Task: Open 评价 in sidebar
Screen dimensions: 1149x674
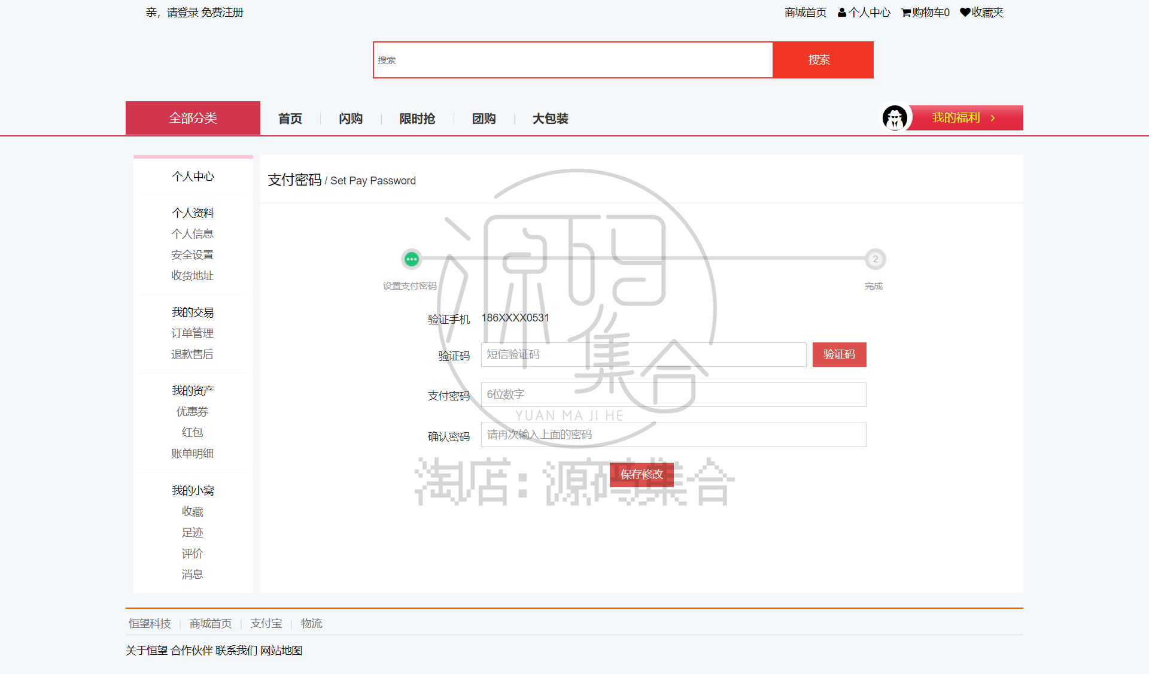Action: pyautogui.click(x=193, y=554)
